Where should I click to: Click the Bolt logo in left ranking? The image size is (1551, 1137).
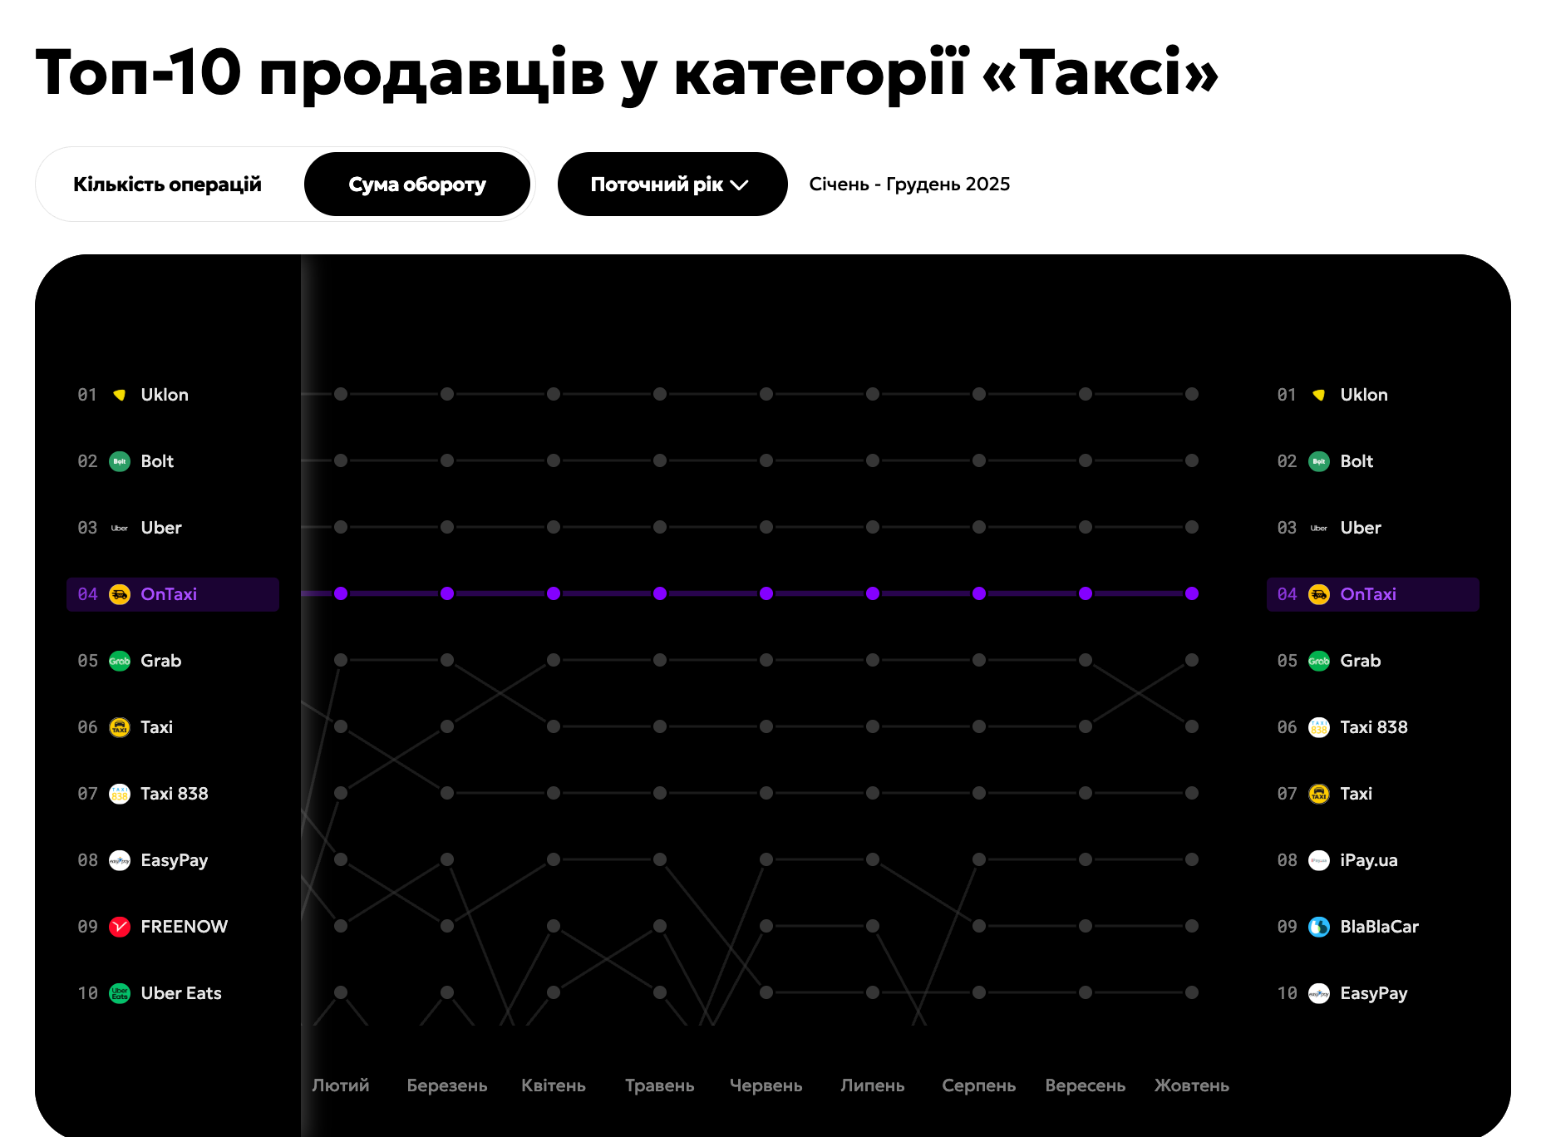120,461
